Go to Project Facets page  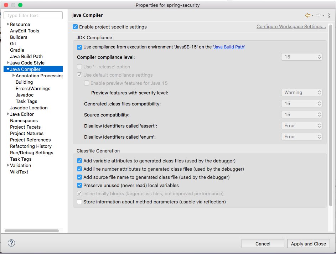pyautogui.click(x=25, y=127)
